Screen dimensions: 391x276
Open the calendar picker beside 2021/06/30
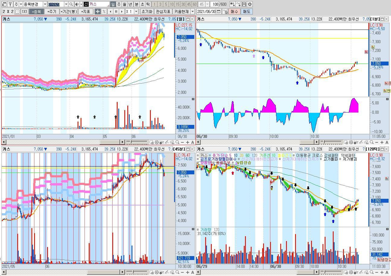pyautogui.click(x=218, y=11)
